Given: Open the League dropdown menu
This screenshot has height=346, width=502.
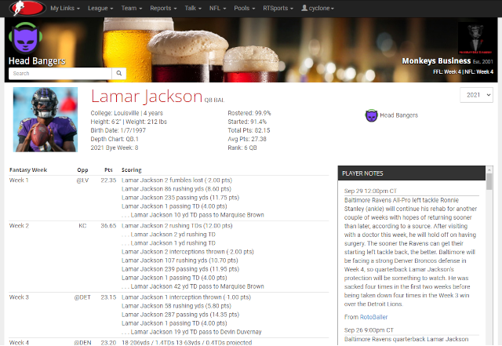Looking at the screenshot, I should click(x=100, y=9).
